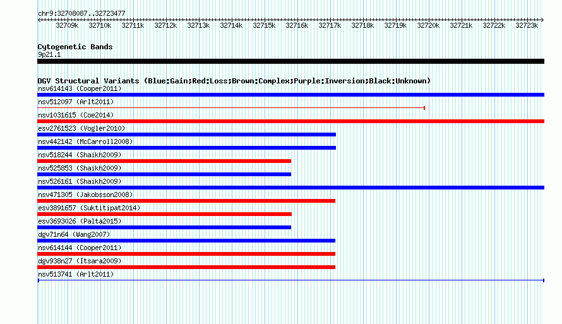Click the blue bar under dgv71n64

click(186, 241)
